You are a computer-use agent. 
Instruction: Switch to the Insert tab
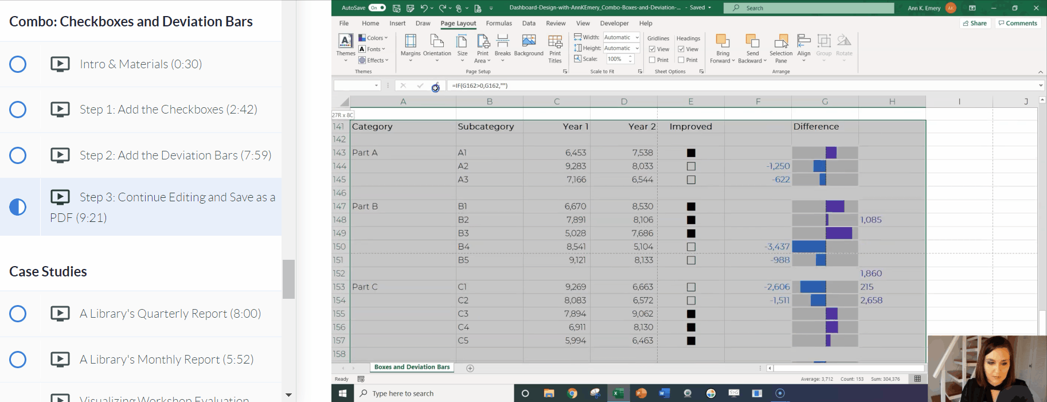coord(397,24)
